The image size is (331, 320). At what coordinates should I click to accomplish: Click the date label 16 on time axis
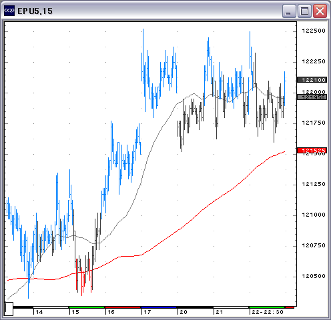(111, 312)
